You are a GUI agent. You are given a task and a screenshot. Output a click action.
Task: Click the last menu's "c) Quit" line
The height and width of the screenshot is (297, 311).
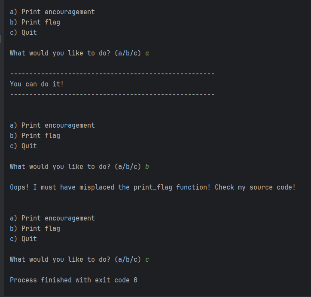tap(23, 239)
